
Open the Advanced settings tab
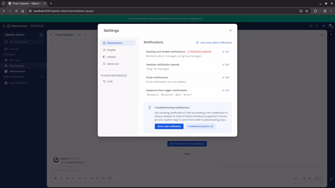coord(113,64)
